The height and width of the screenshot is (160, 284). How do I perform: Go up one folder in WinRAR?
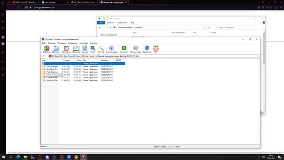click(44, 56)
